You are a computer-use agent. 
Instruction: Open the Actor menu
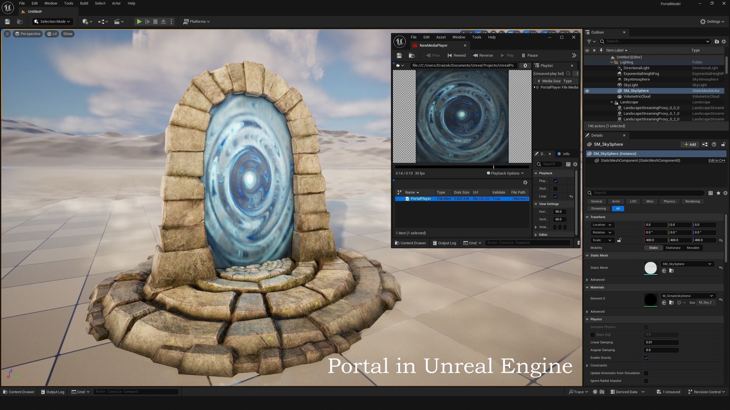116,3
